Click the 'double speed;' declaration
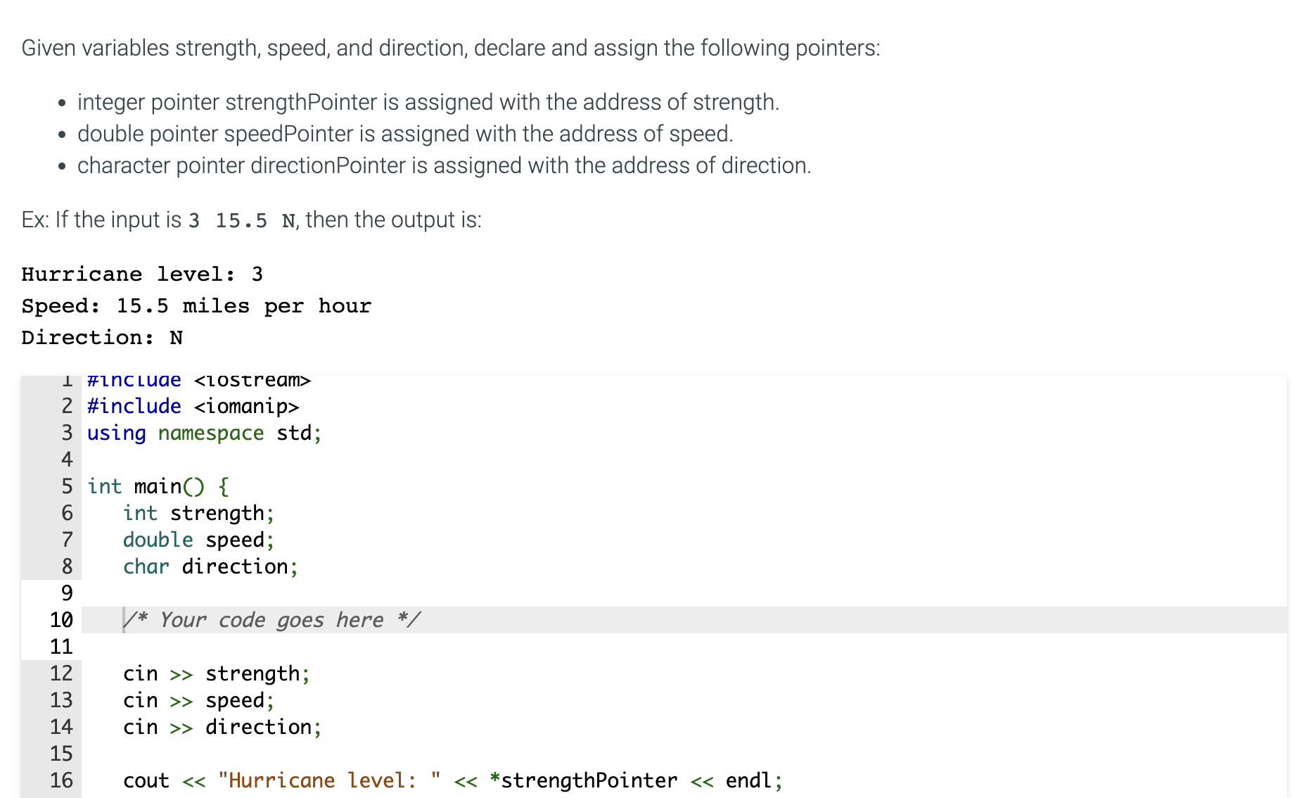 pyautogui.click(x=198, y=540)
